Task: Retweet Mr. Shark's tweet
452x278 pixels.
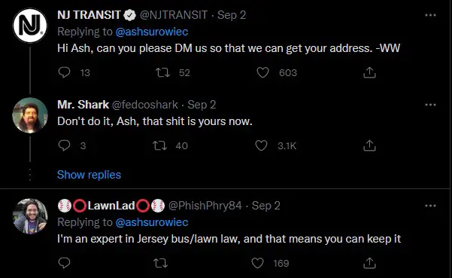Action: pyautogui.click(x=159, y=145)
